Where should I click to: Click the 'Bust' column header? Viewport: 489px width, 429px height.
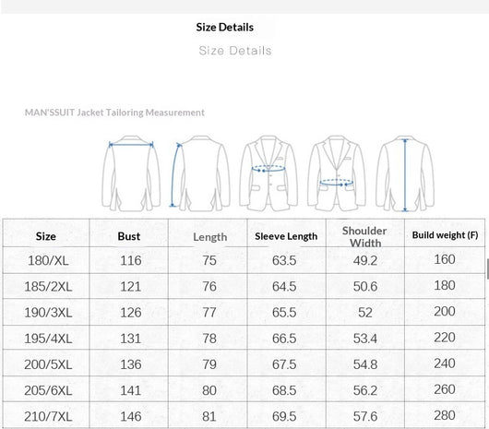129,236
